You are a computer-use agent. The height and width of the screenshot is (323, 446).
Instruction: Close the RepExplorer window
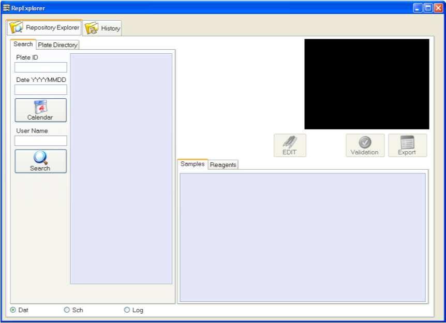[438, 8]
